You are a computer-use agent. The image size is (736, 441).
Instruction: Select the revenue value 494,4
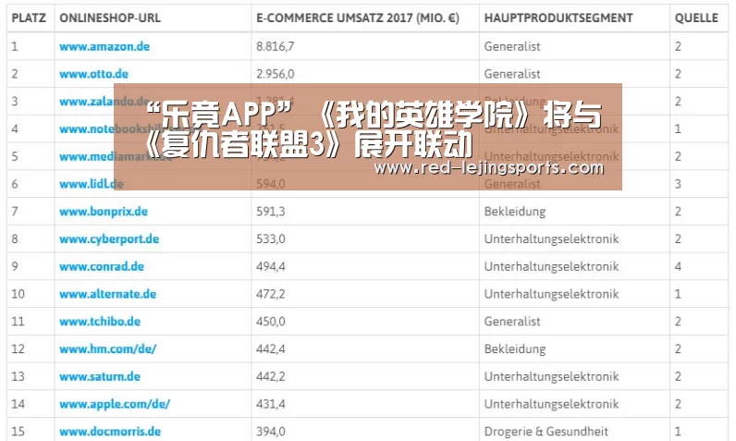pyautogui.click(x=270, y=266)
